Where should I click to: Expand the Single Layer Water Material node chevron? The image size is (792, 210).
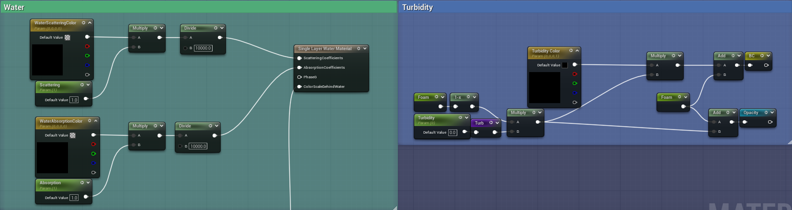point(365,49)
